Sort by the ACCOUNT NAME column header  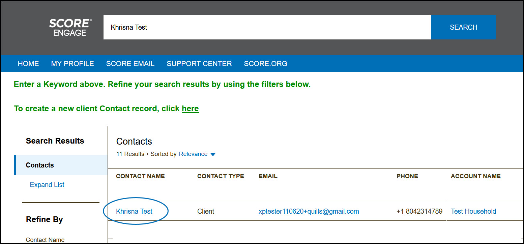click(475, 176)
